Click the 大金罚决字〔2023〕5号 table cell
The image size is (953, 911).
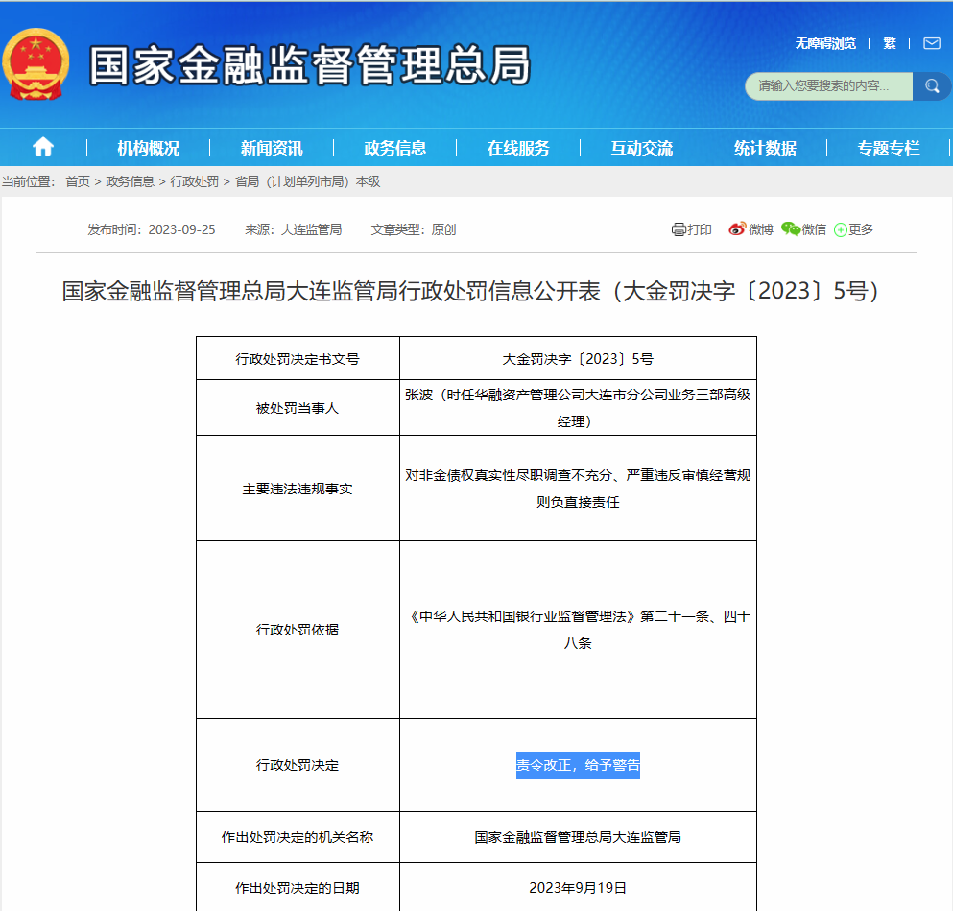click(x=578, y=359)
